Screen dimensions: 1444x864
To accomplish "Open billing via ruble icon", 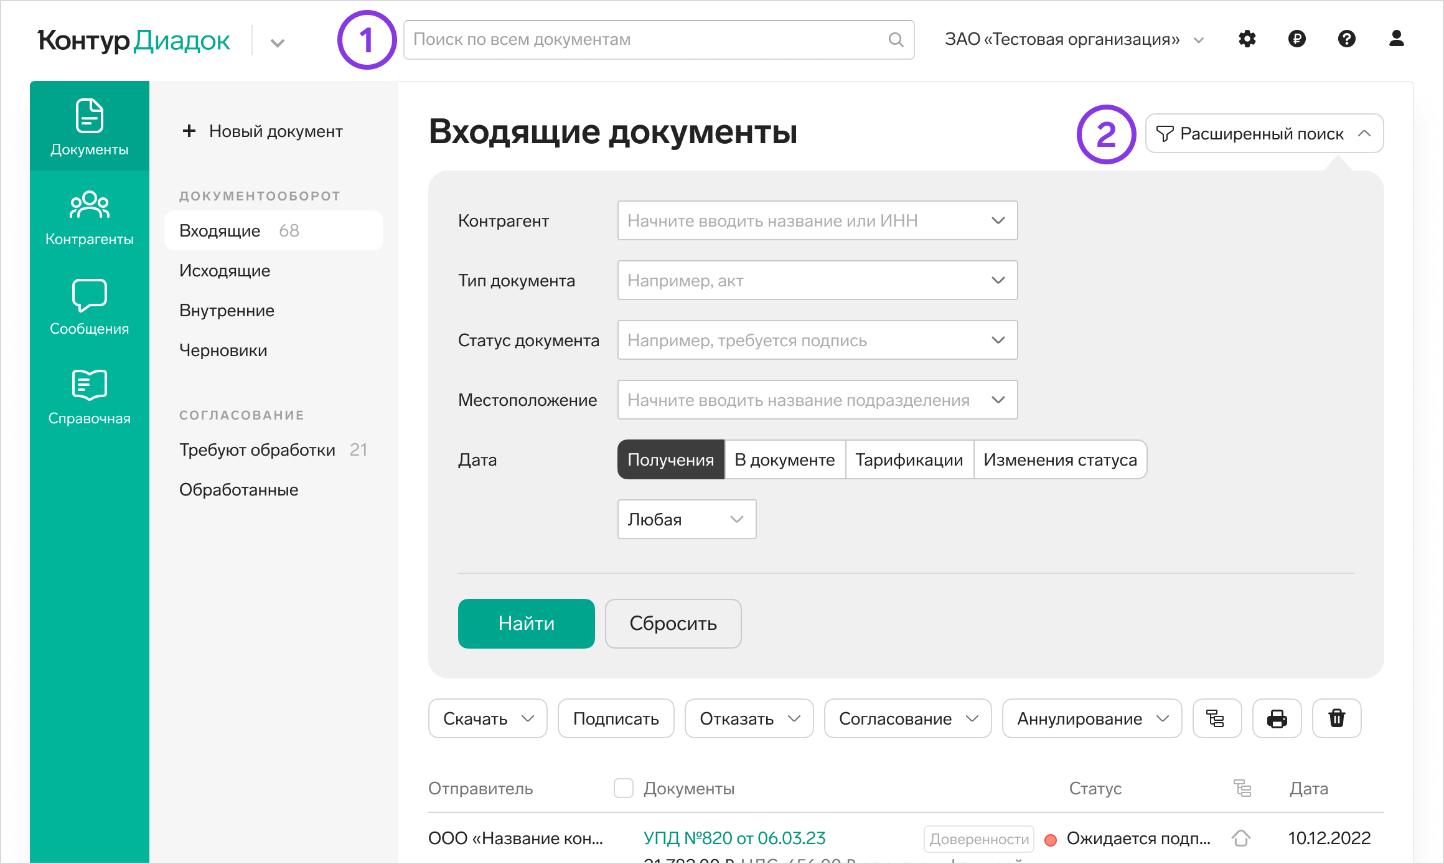I will (x=1297, y=39).
